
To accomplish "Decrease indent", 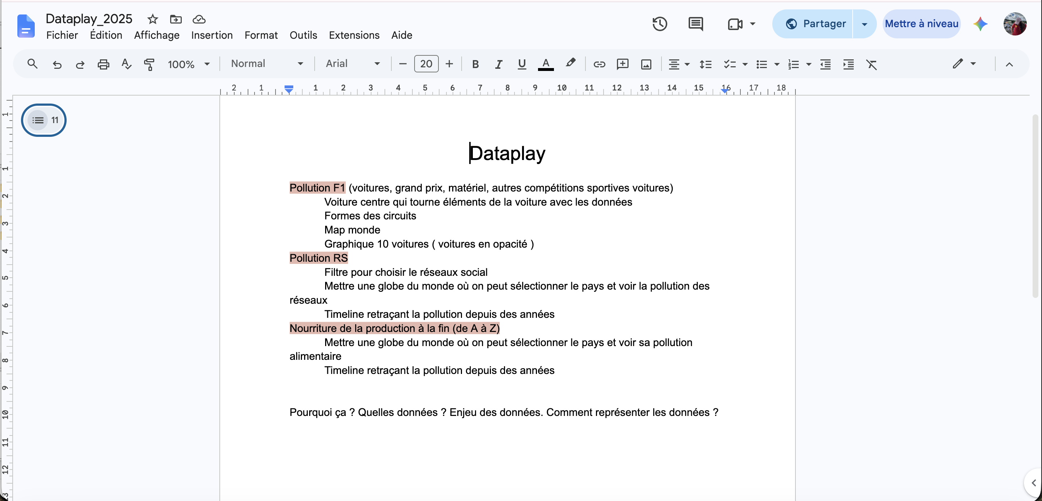I will pos(825,64).
